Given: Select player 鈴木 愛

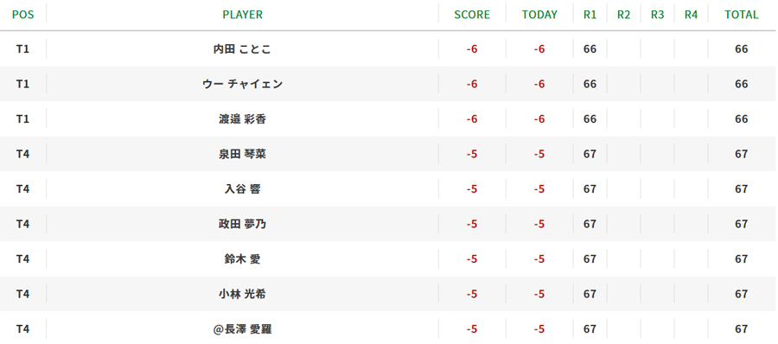Looking at the screenshot, I should tap(242, 259).
